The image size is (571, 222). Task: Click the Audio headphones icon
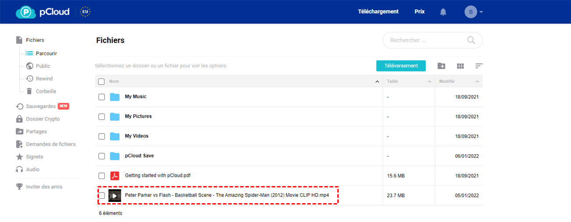19,169
